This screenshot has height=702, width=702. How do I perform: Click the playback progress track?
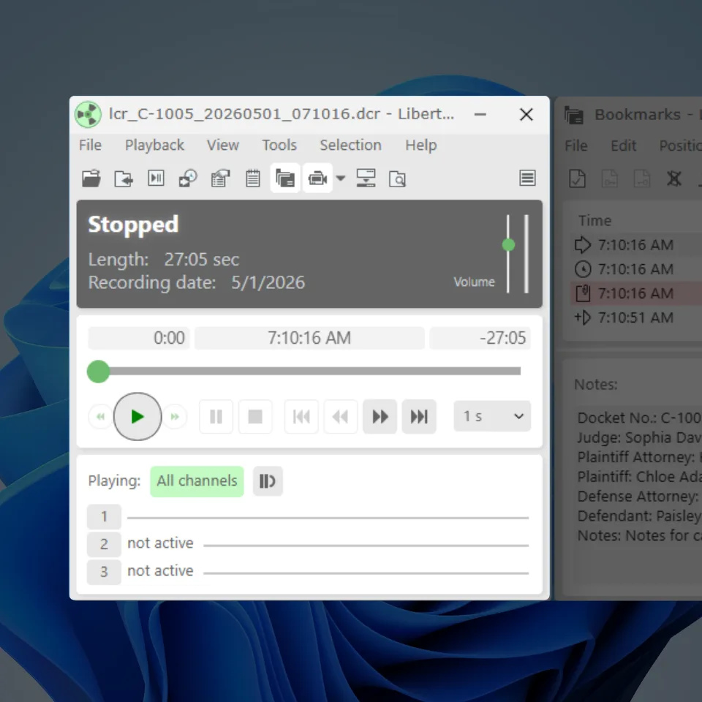pos(314,371)
